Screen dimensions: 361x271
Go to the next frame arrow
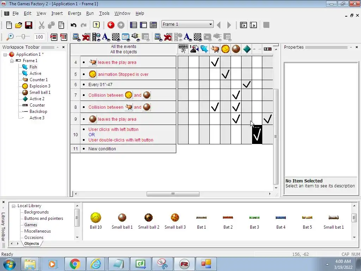229,25
